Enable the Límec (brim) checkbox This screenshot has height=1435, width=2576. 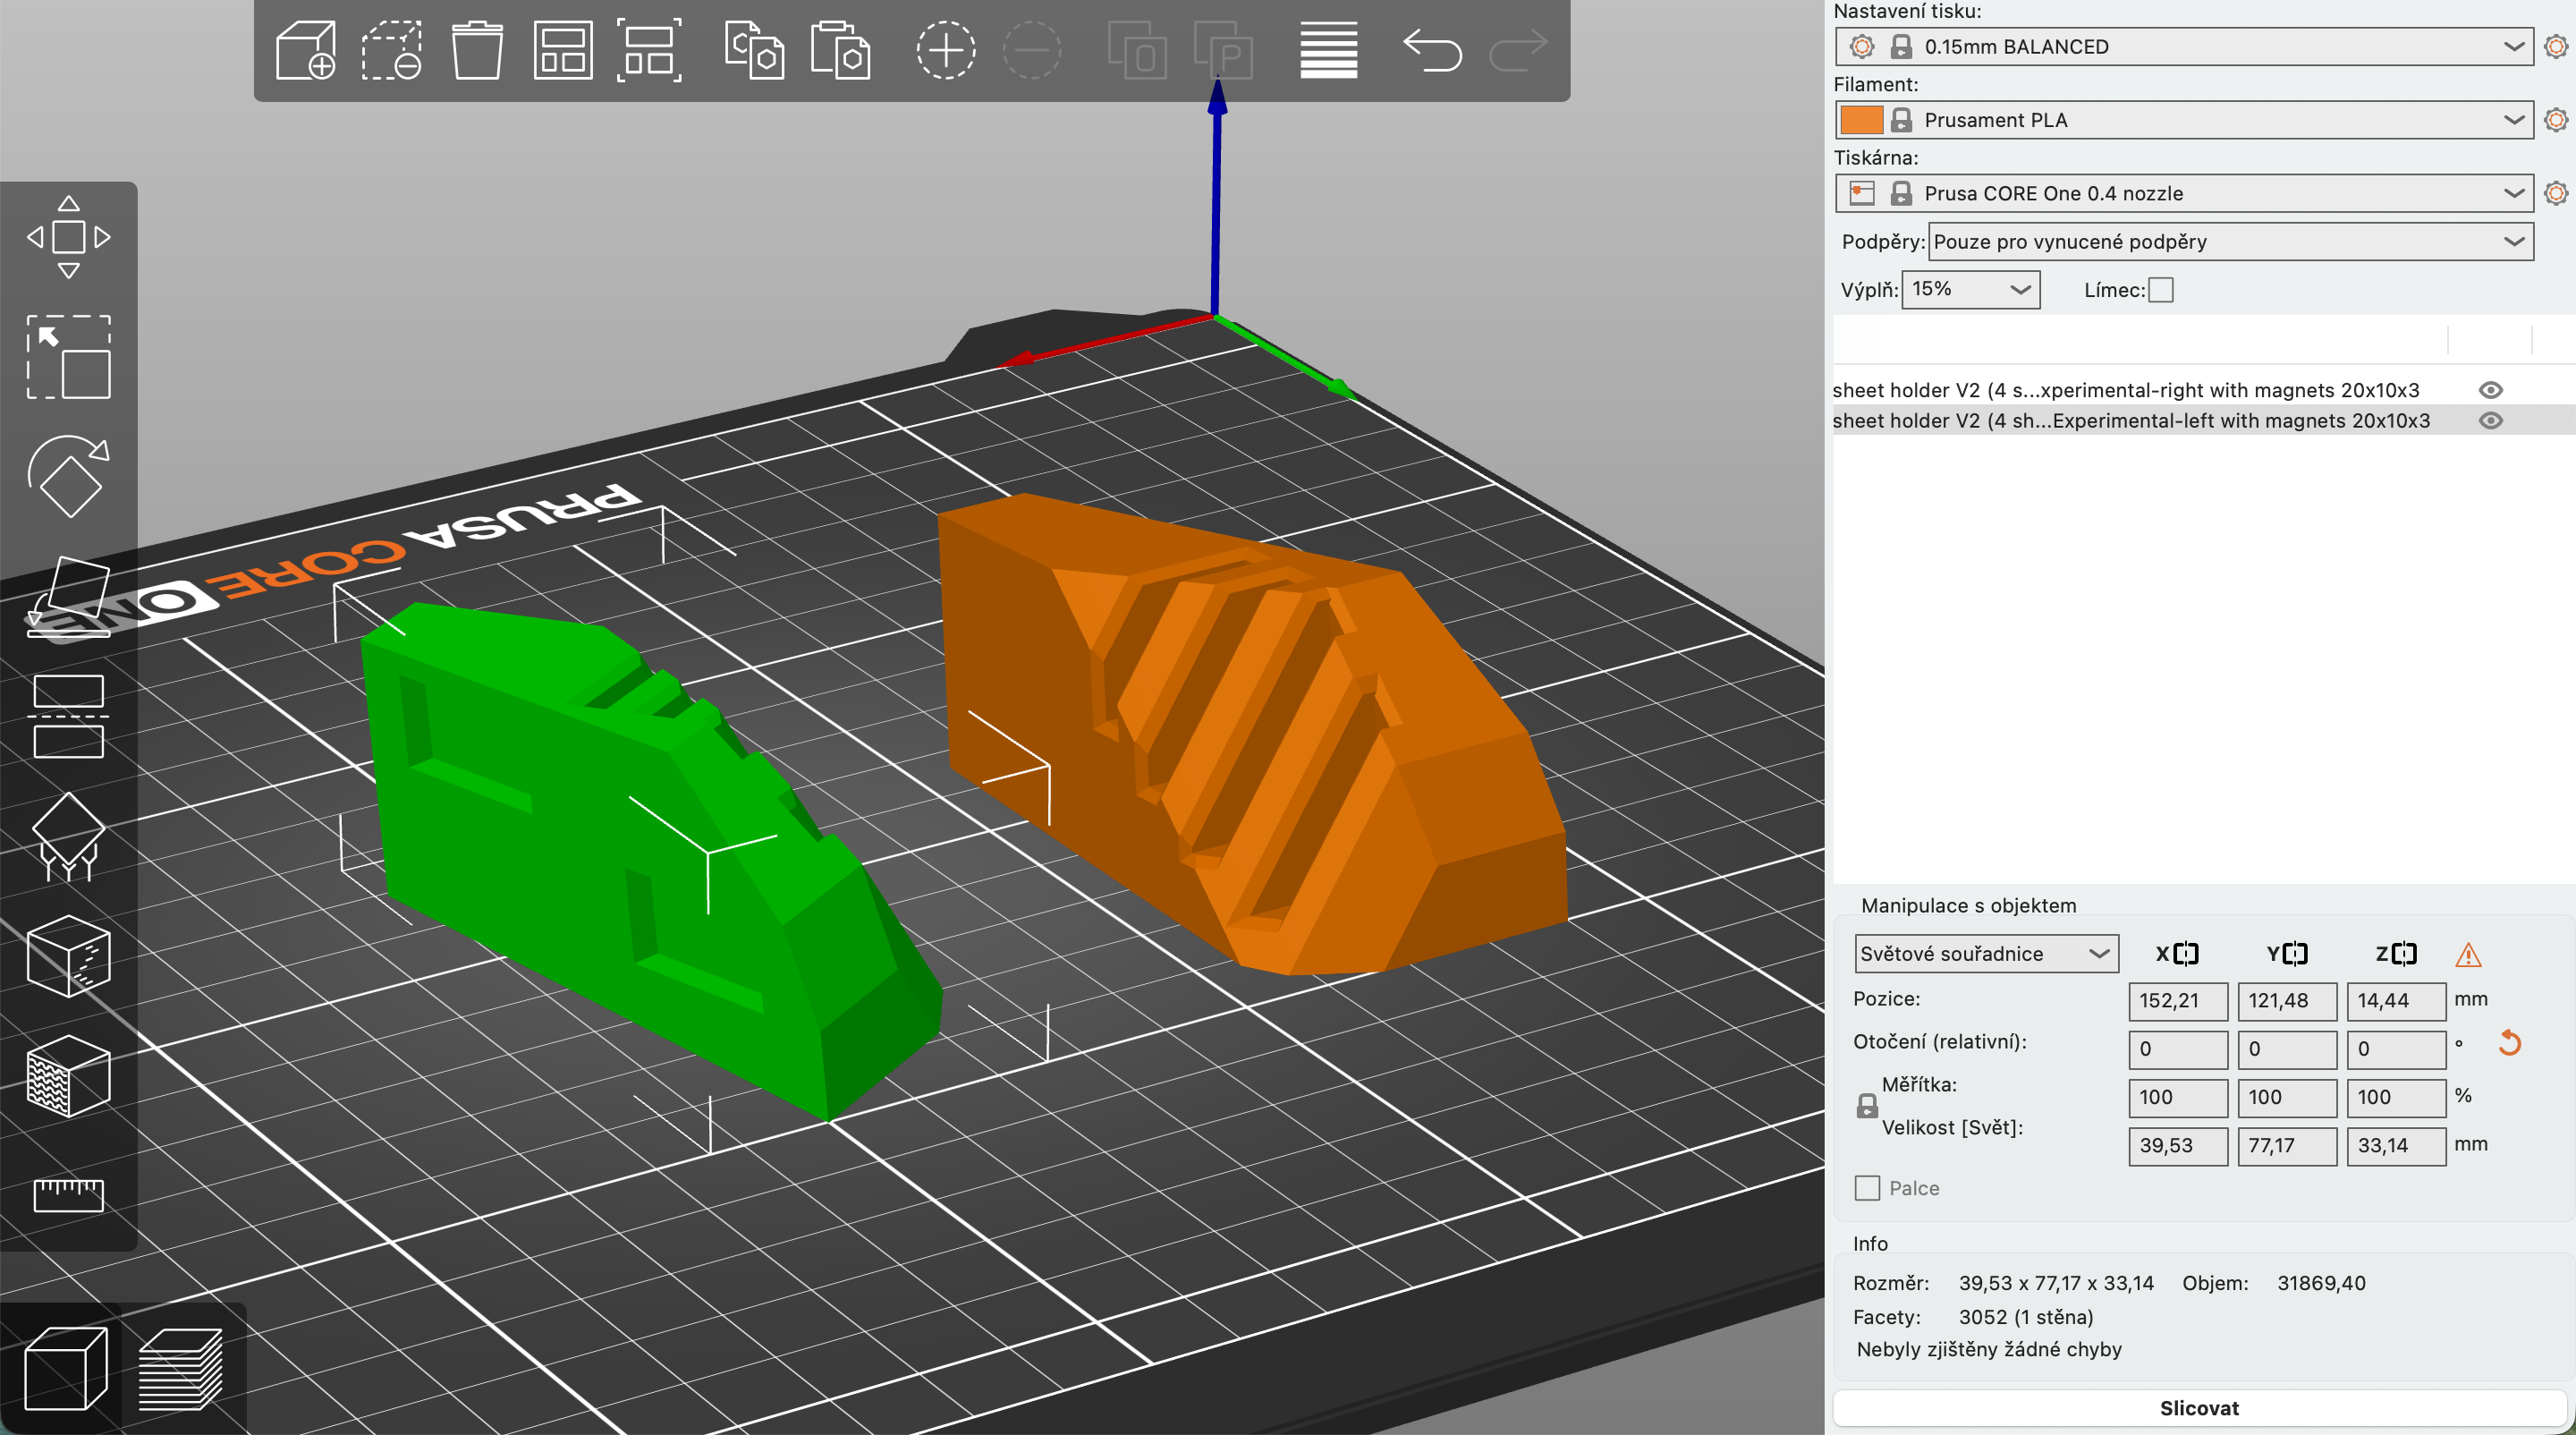[x=2161, y=290]
